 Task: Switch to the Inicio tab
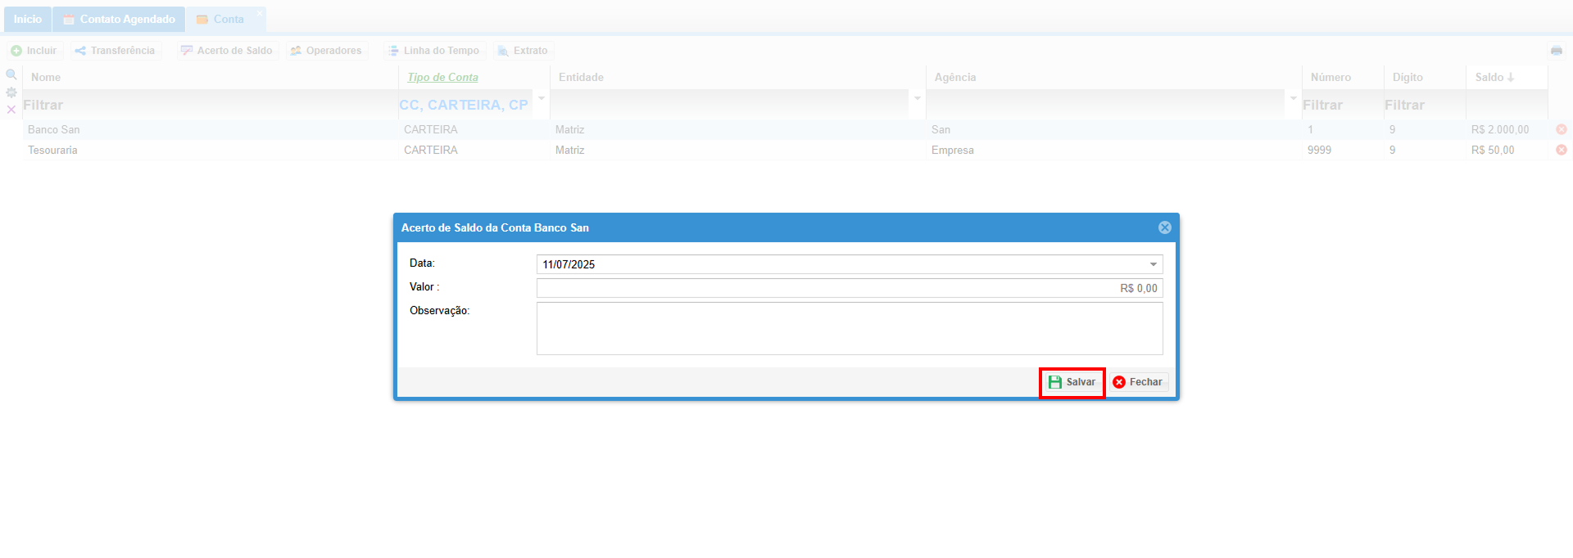pos(27,19)
